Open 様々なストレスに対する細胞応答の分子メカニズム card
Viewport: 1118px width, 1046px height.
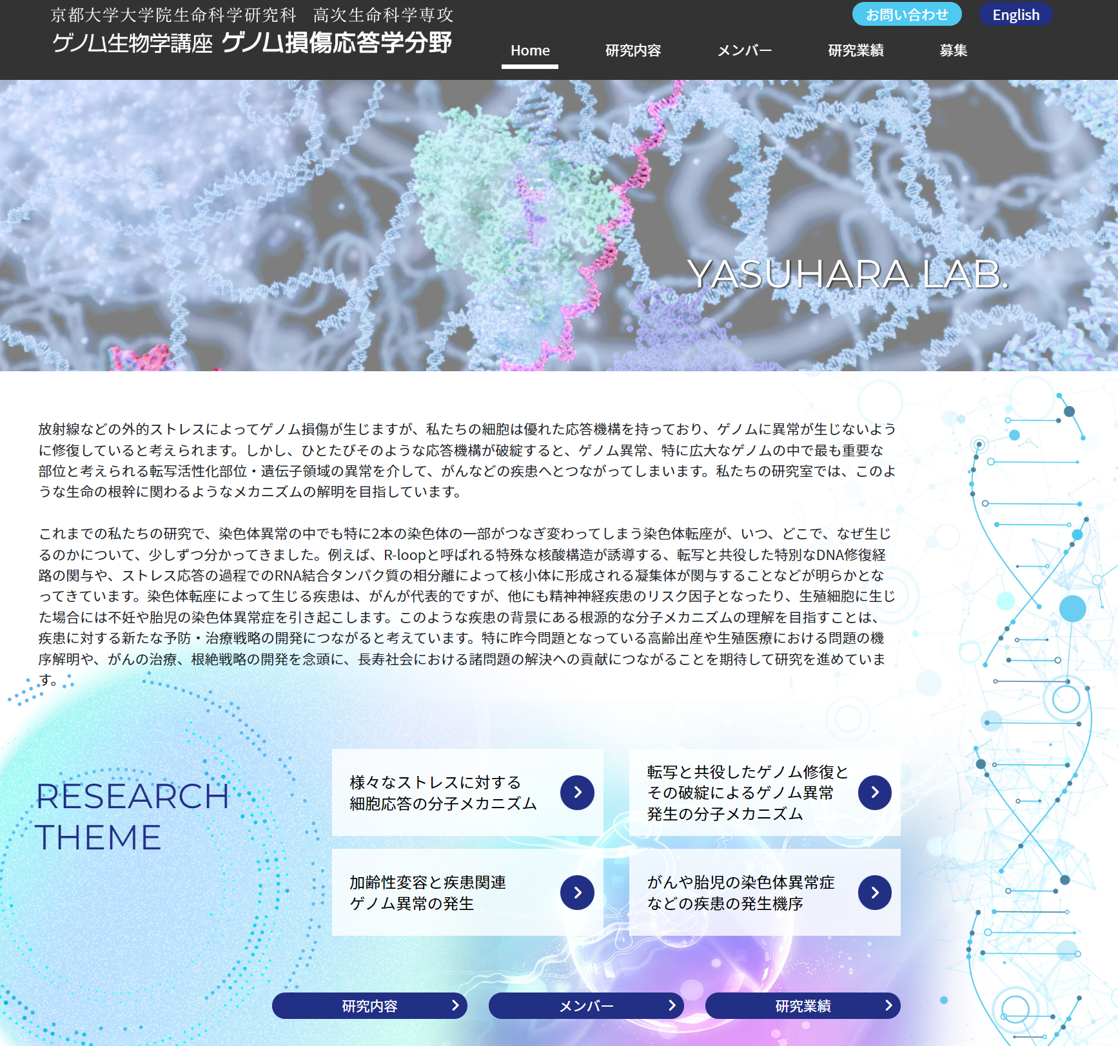point(467,793)
